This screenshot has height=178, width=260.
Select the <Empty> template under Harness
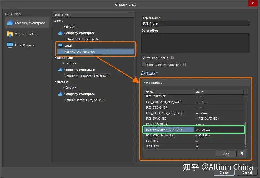pos(69,87)
